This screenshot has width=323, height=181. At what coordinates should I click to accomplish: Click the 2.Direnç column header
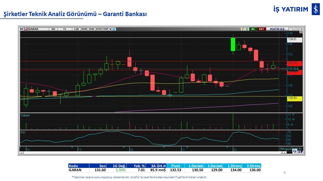point(252,166)
